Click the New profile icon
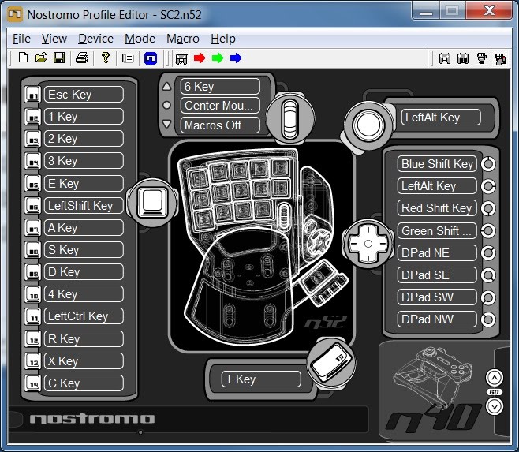 pyautogui.click(x=23, y=58)
